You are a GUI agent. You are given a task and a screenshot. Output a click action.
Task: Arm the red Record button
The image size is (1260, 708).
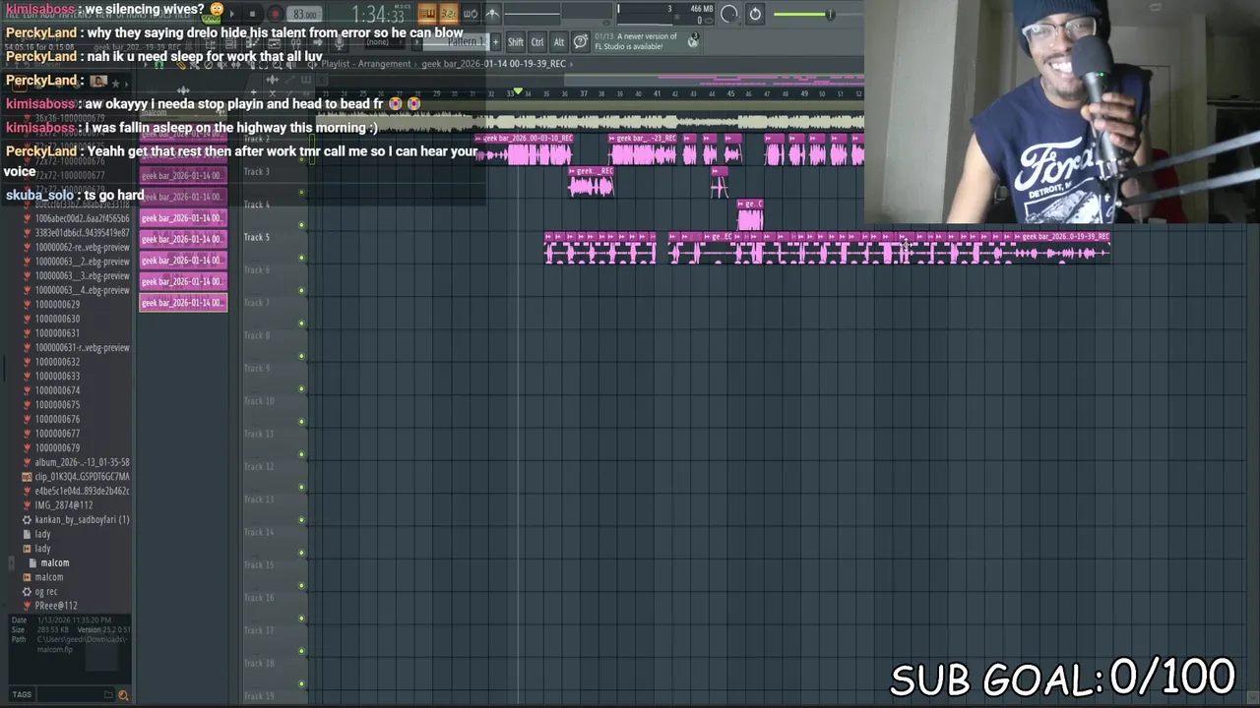[x=275, y=14]
